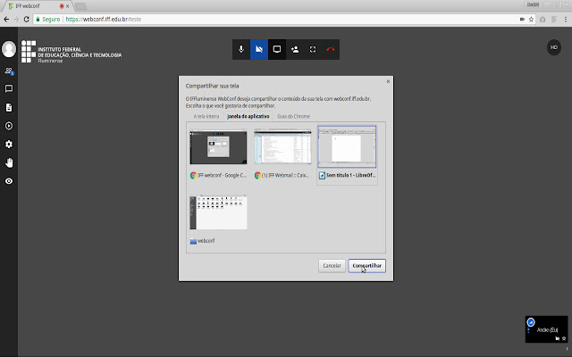Hang up with the red phone icon

point(331,49)
